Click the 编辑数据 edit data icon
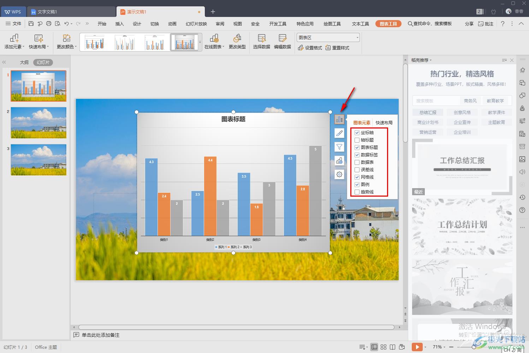The width and height of the screenshot is (529, 353). click(x=283, y=38)
